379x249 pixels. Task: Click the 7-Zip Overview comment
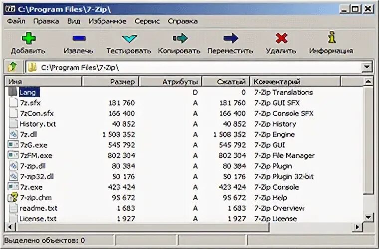279,208
